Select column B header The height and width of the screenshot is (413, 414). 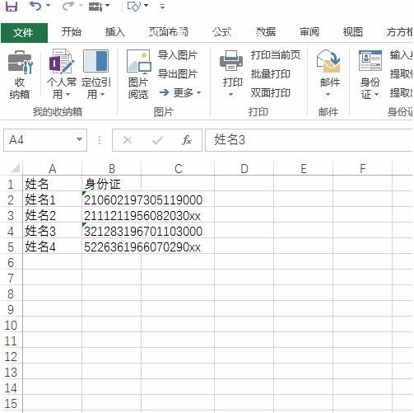(112, 168)
